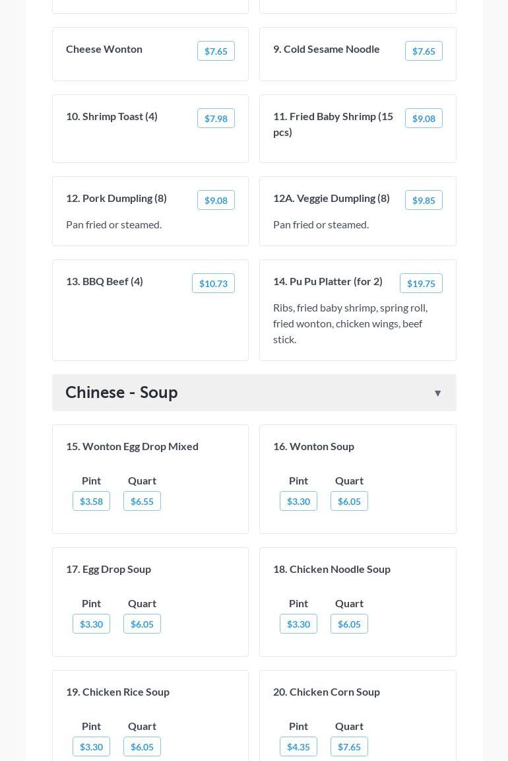Screen dimensions: 508x761
Task: Order Shrimp Toast at $7.98
Action: pos(216,119)
